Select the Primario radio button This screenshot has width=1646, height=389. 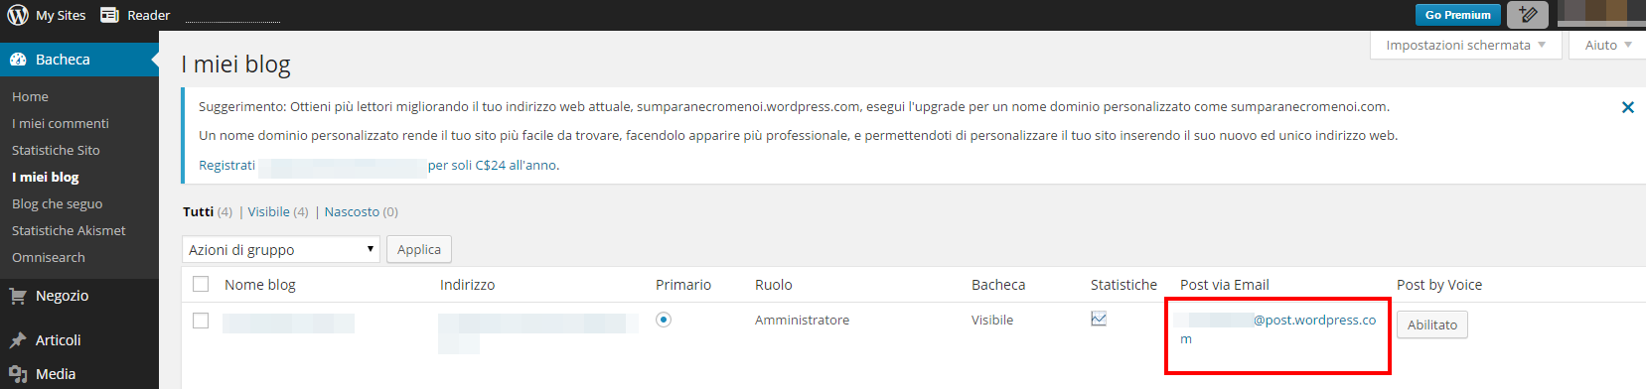pos(664,320)
